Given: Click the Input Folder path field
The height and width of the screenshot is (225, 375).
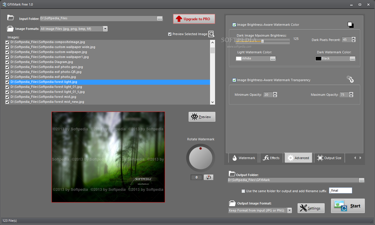Looking at the screenshot, I should point(98,18).
